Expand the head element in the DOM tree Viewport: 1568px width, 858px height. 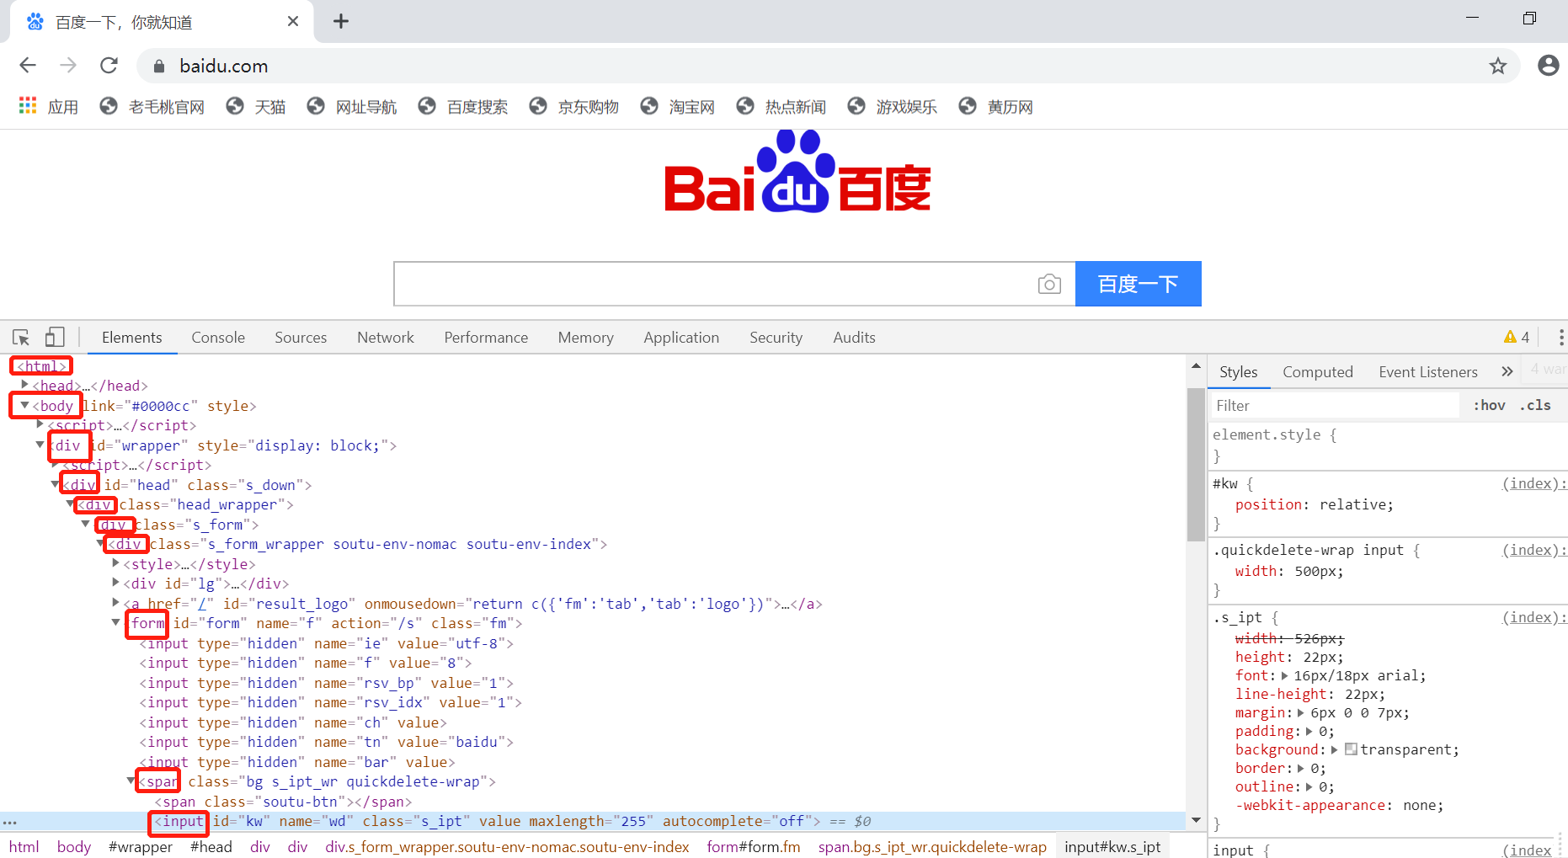tap(24, 385)
